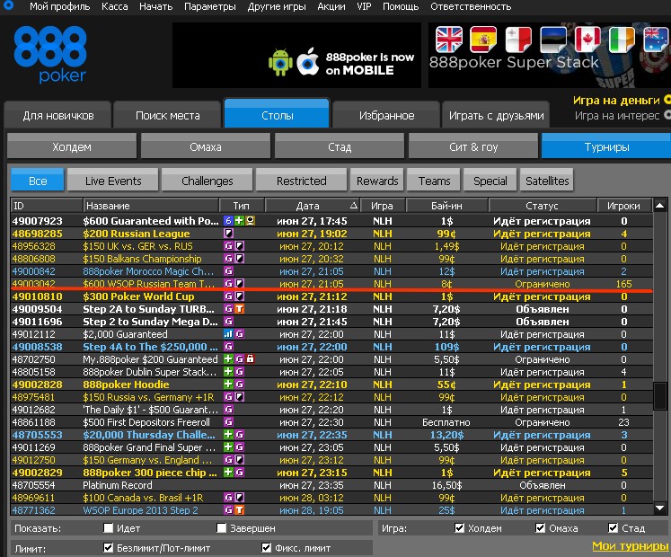This screenshot has height=557, width=671.
Task: Toggle the Идет checkbox
Action: click(109, 528)
